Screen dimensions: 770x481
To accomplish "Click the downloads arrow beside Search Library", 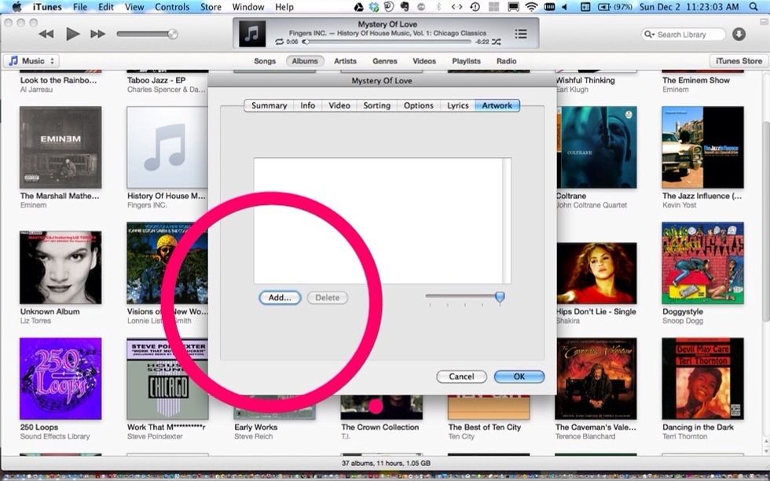I will pos(737,35).
